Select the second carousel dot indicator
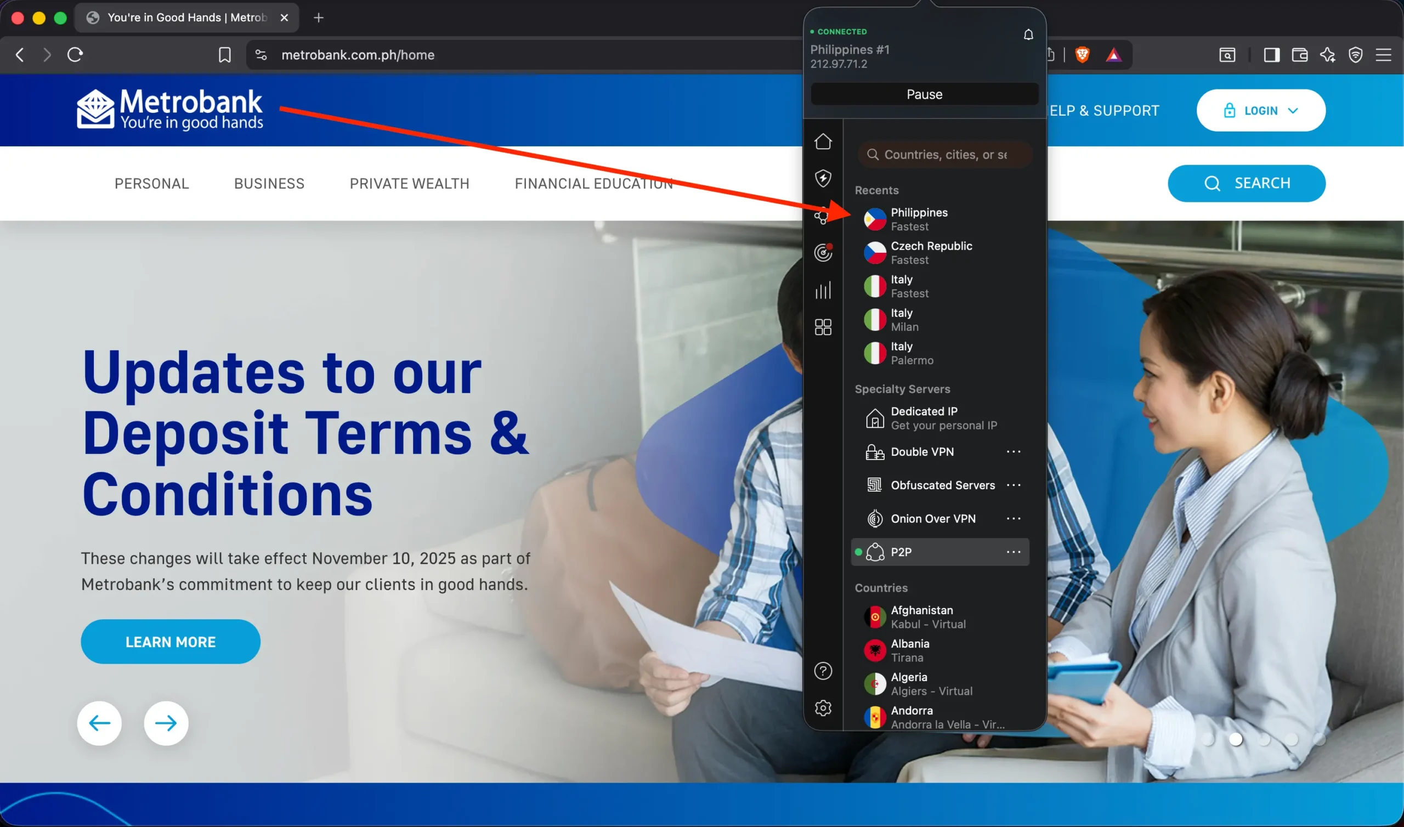 pyautogui.click(x=1236, y=739)
